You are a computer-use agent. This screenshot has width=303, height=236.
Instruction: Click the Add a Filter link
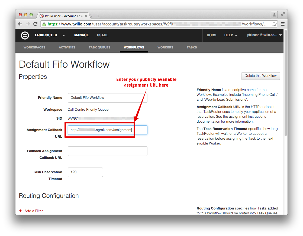34,211
